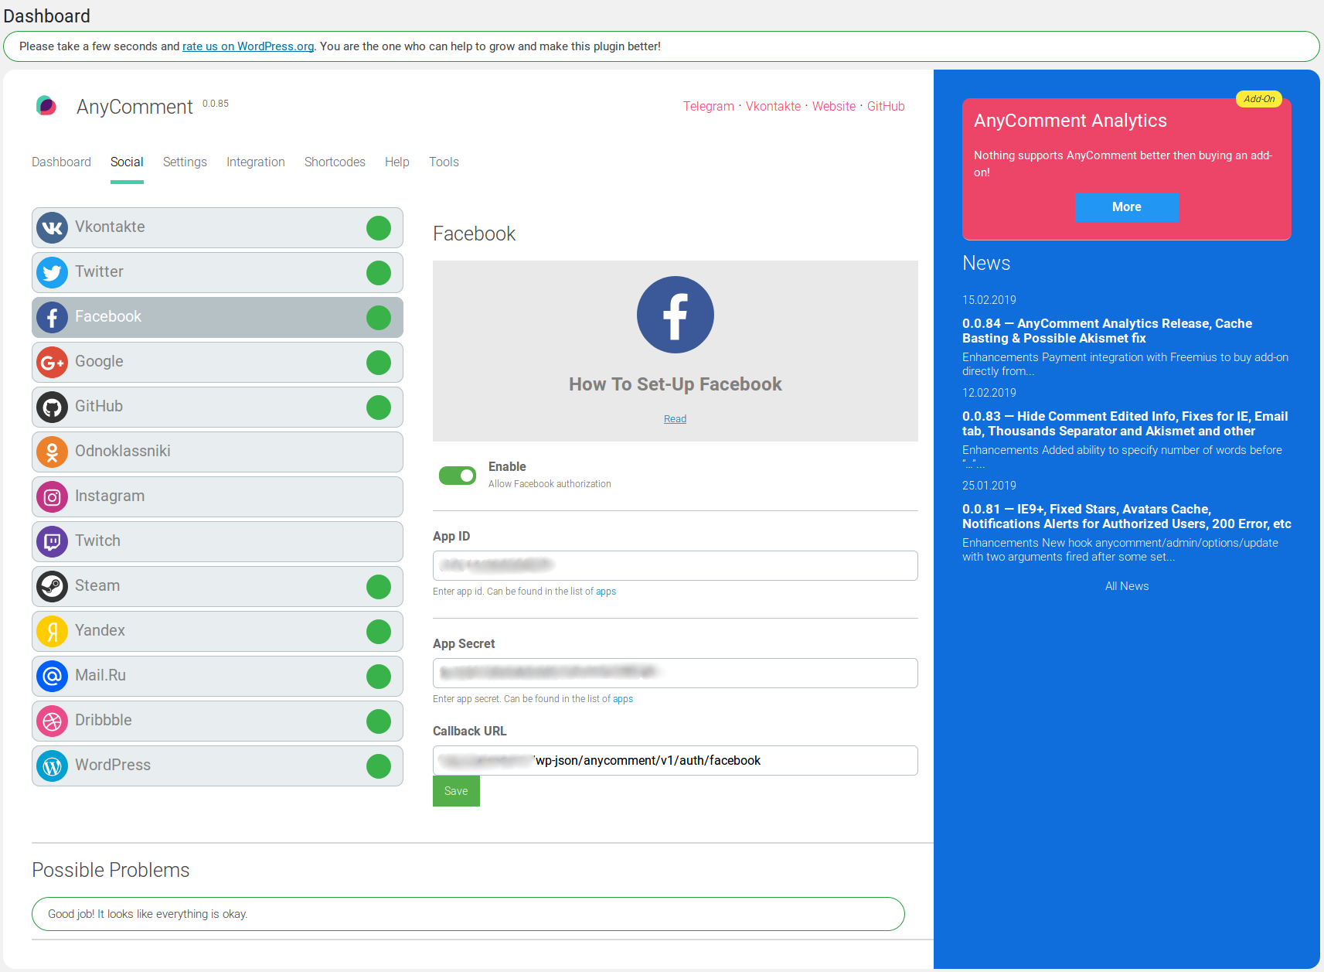Open apps link under App ID field
This screenshot has width=1324, height=972.
click(x=606, y=592)
